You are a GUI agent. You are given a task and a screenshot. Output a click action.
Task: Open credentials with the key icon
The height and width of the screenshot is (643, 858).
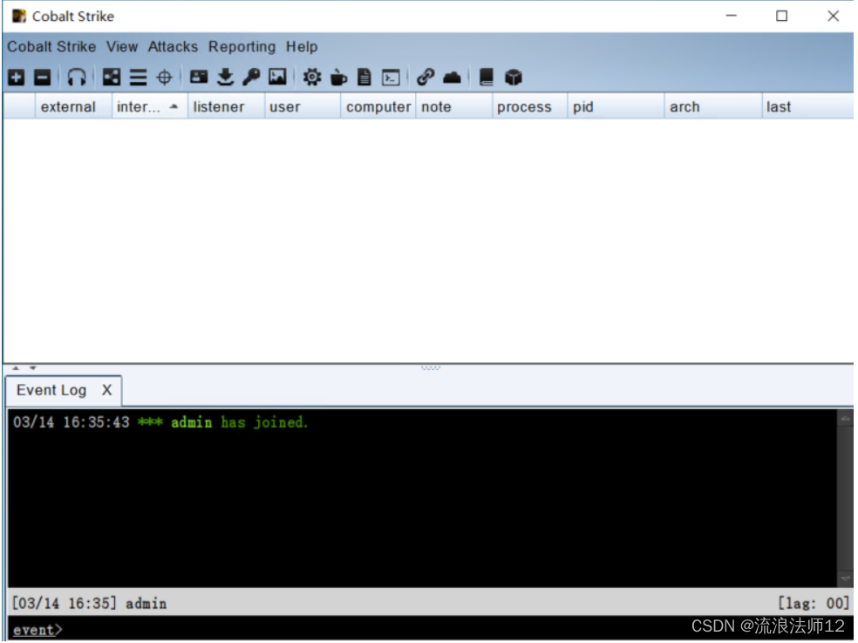251,78
